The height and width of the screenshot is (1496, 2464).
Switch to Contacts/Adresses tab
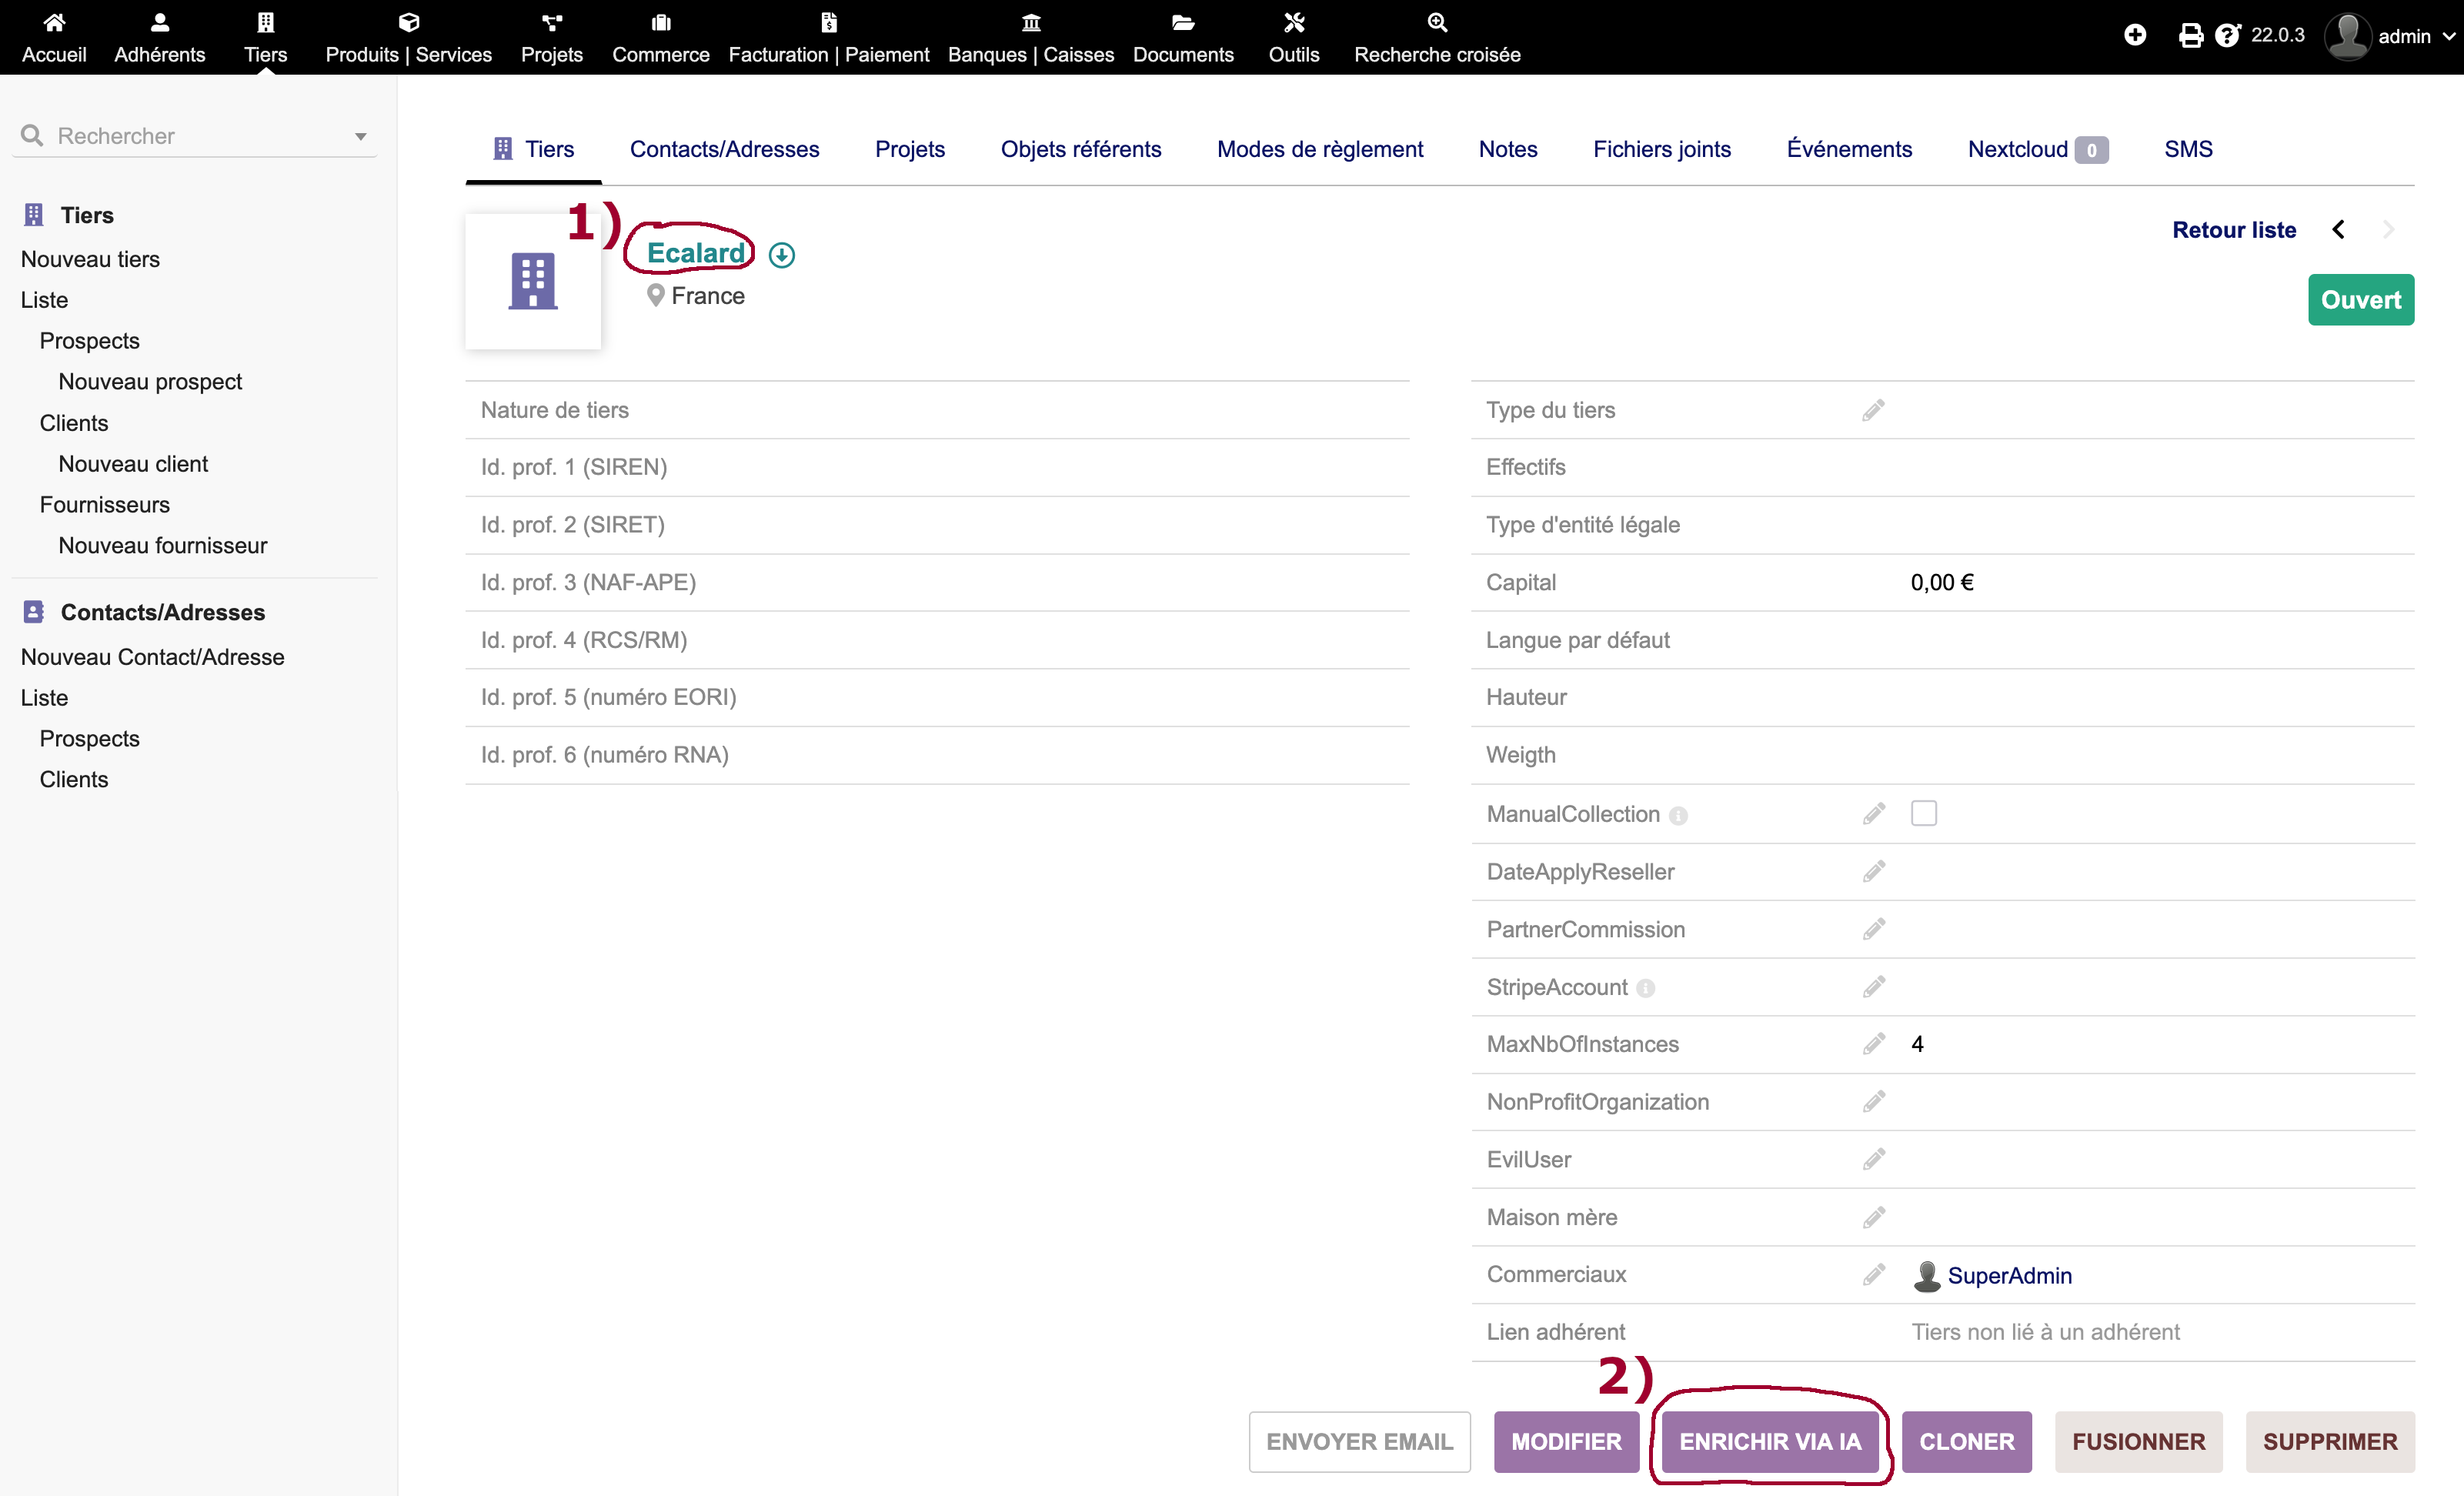pyautogui.click(x=724, y=149)
